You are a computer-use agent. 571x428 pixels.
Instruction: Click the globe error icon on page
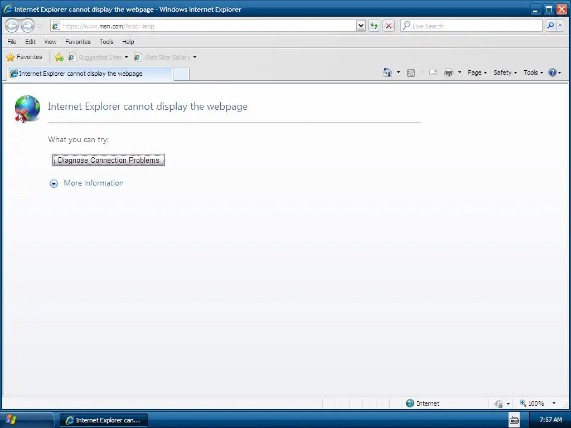click(x=27, y=109)
